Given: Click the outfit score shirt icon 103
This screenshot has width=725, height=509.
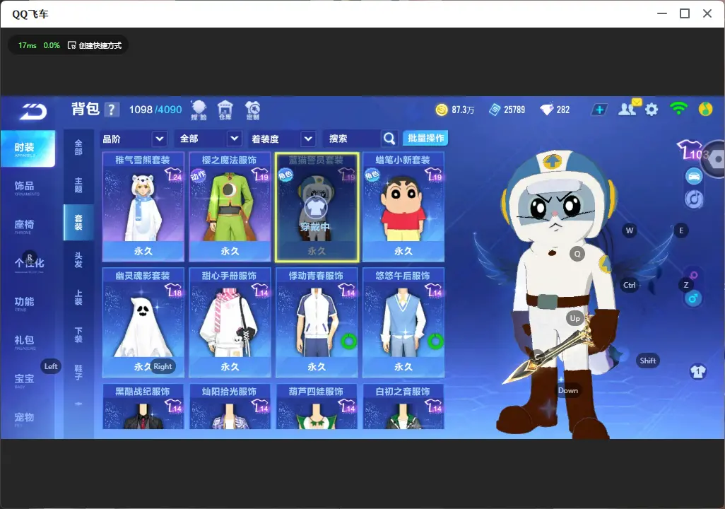Looking at the screenshot, I should coord(692,150).
